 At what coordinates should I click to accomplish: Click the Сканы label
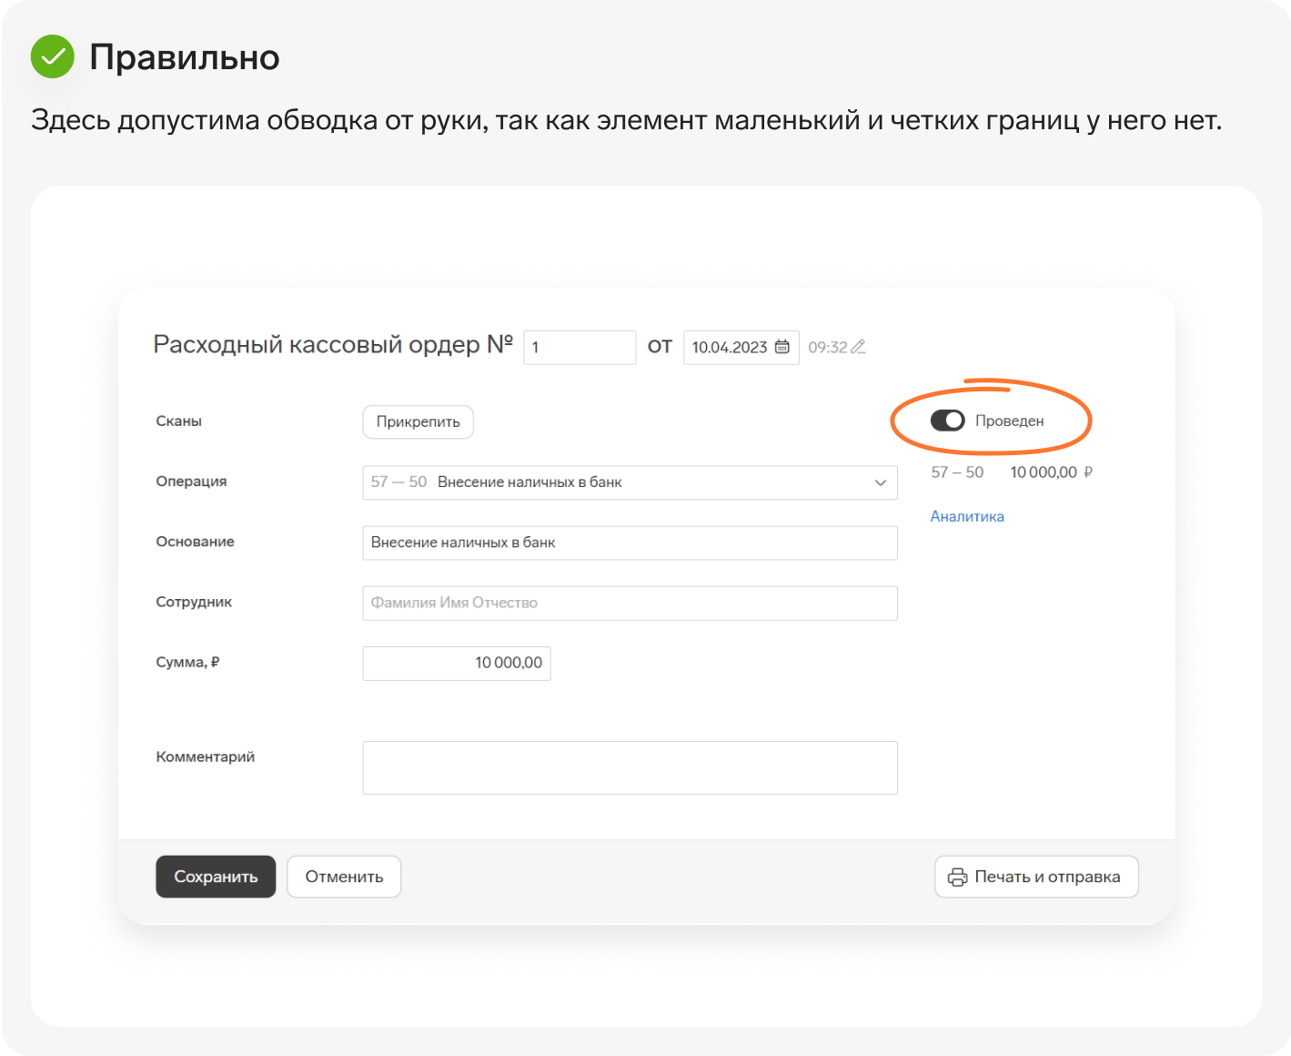(x=179, y=421)
